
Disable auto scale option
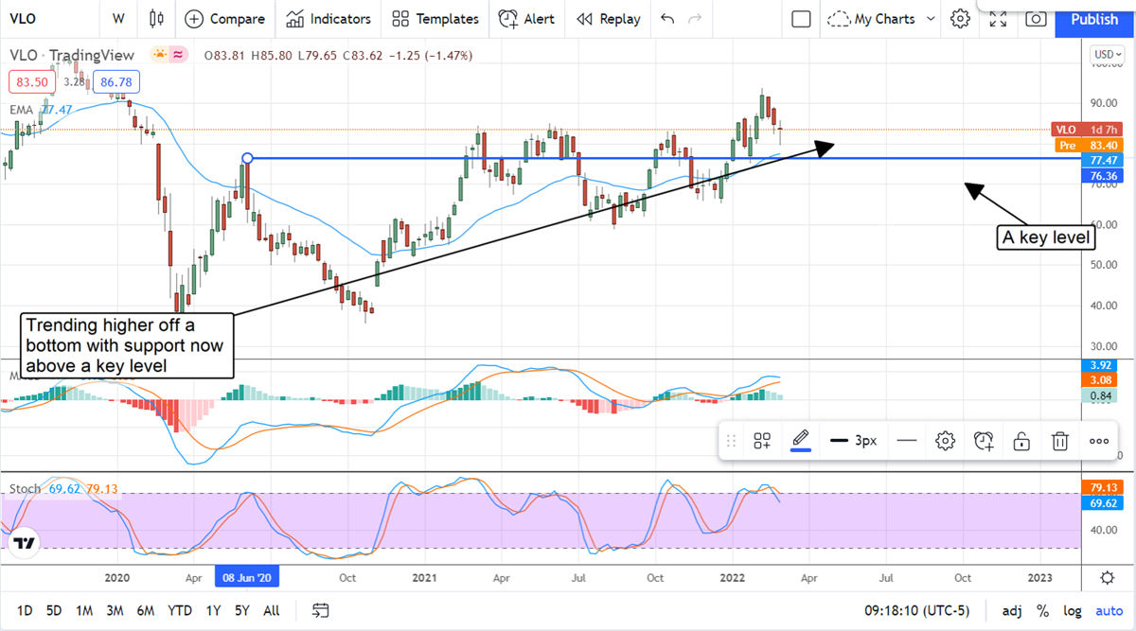tap(1108, 610)
